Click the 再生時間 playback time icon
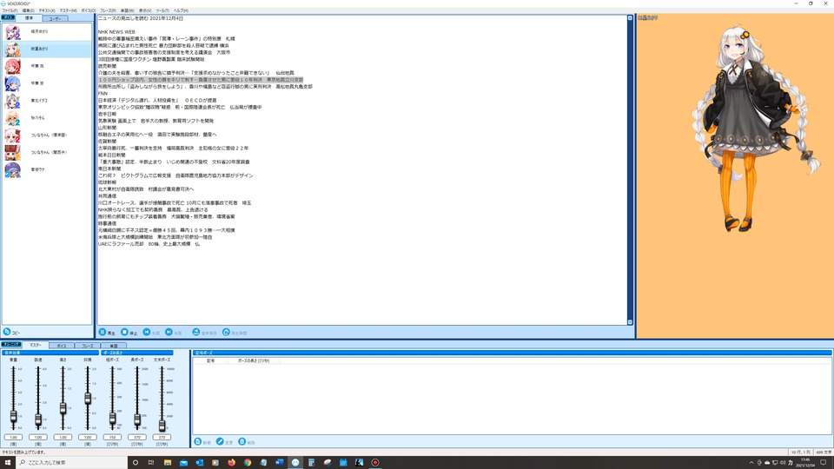This screenshot has height=469, width=834. click(226, 333)
